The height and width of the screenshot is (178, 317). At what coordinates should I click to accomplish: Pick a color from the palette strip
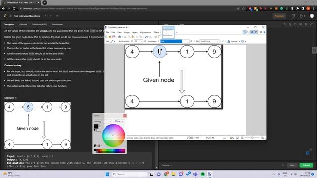coord(109,151)
